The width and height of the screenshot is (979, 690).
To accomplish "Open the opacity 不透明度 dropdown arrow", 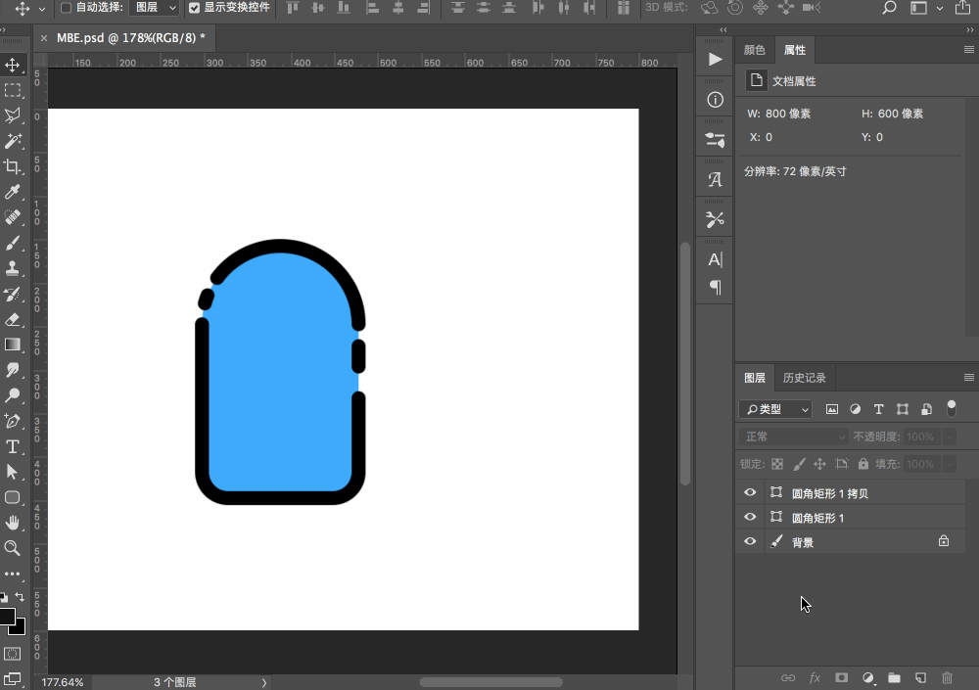I will 949,437.
